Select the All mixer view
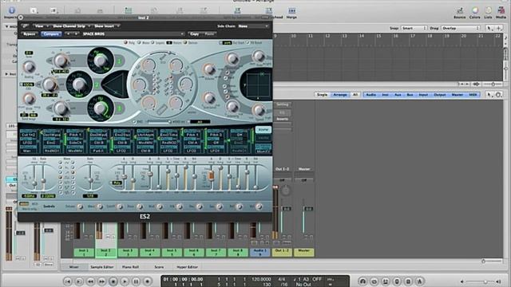This screenshot has height=287, width=511. pos(355,95)
